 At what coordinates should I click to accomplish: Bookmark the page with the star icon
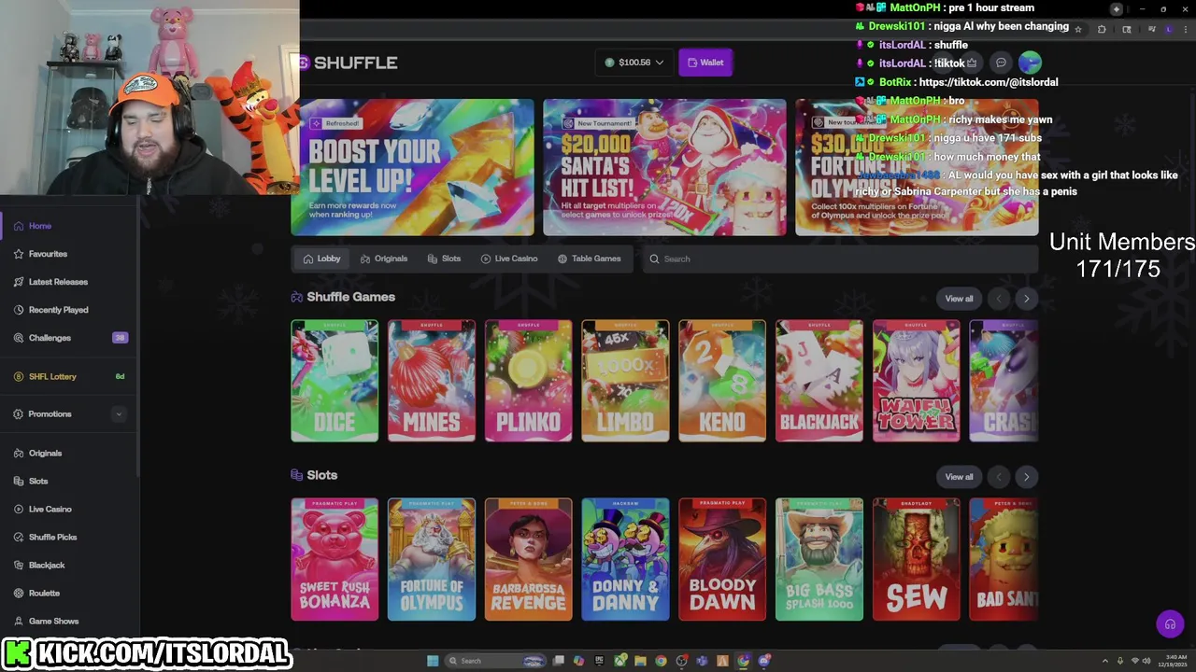tap(1078, 29)
